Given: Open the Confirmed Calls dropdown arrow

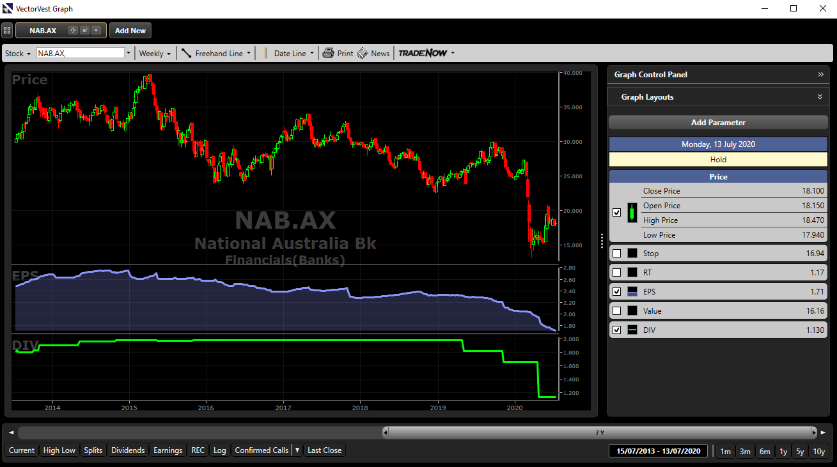Looking at the screenshot, I should pyautogui.click(x=297, y=450).
